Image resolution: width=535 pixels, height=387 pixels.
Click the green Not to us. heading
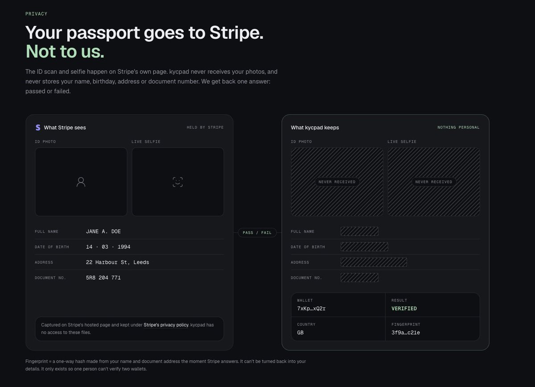(65, 52)
